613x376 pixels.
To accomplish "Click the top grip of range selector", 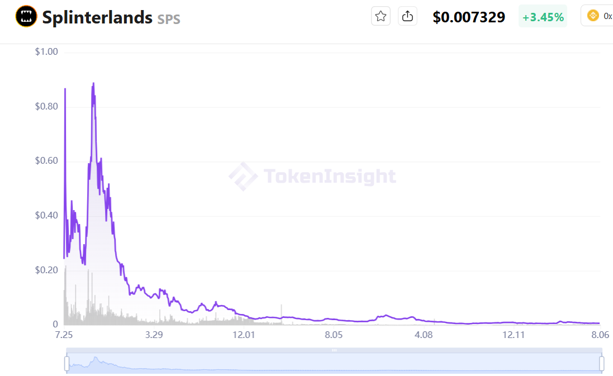I will pos(334,350).
